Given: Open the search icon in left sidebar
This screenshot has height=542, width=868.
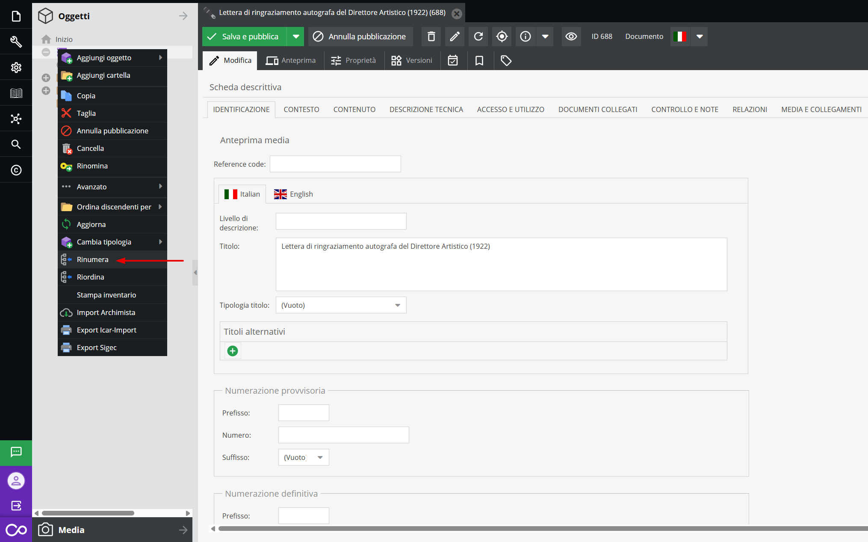Looking at the screenshot, I should pos(16,144).
